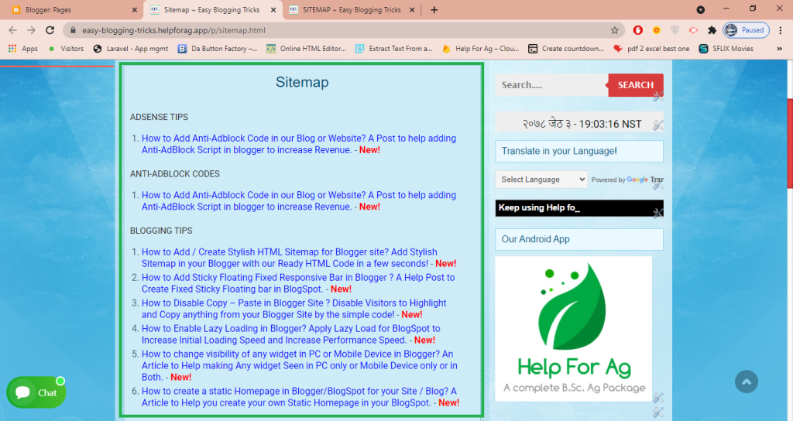Open the Extensions puzzle icon

click(712, 30)
